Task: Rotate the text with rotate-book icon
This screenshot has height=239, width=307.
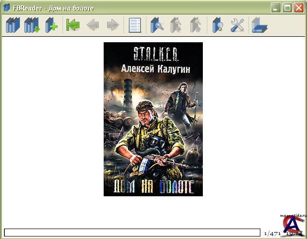Action: coord(259,25)
